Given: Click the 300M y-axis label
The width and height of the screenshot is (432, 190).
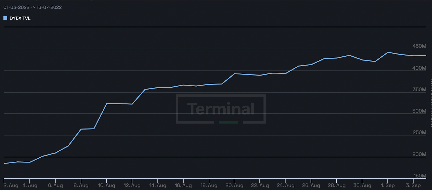Looking at the screenshot, I should pyautogui.click(x=419, y=111).
